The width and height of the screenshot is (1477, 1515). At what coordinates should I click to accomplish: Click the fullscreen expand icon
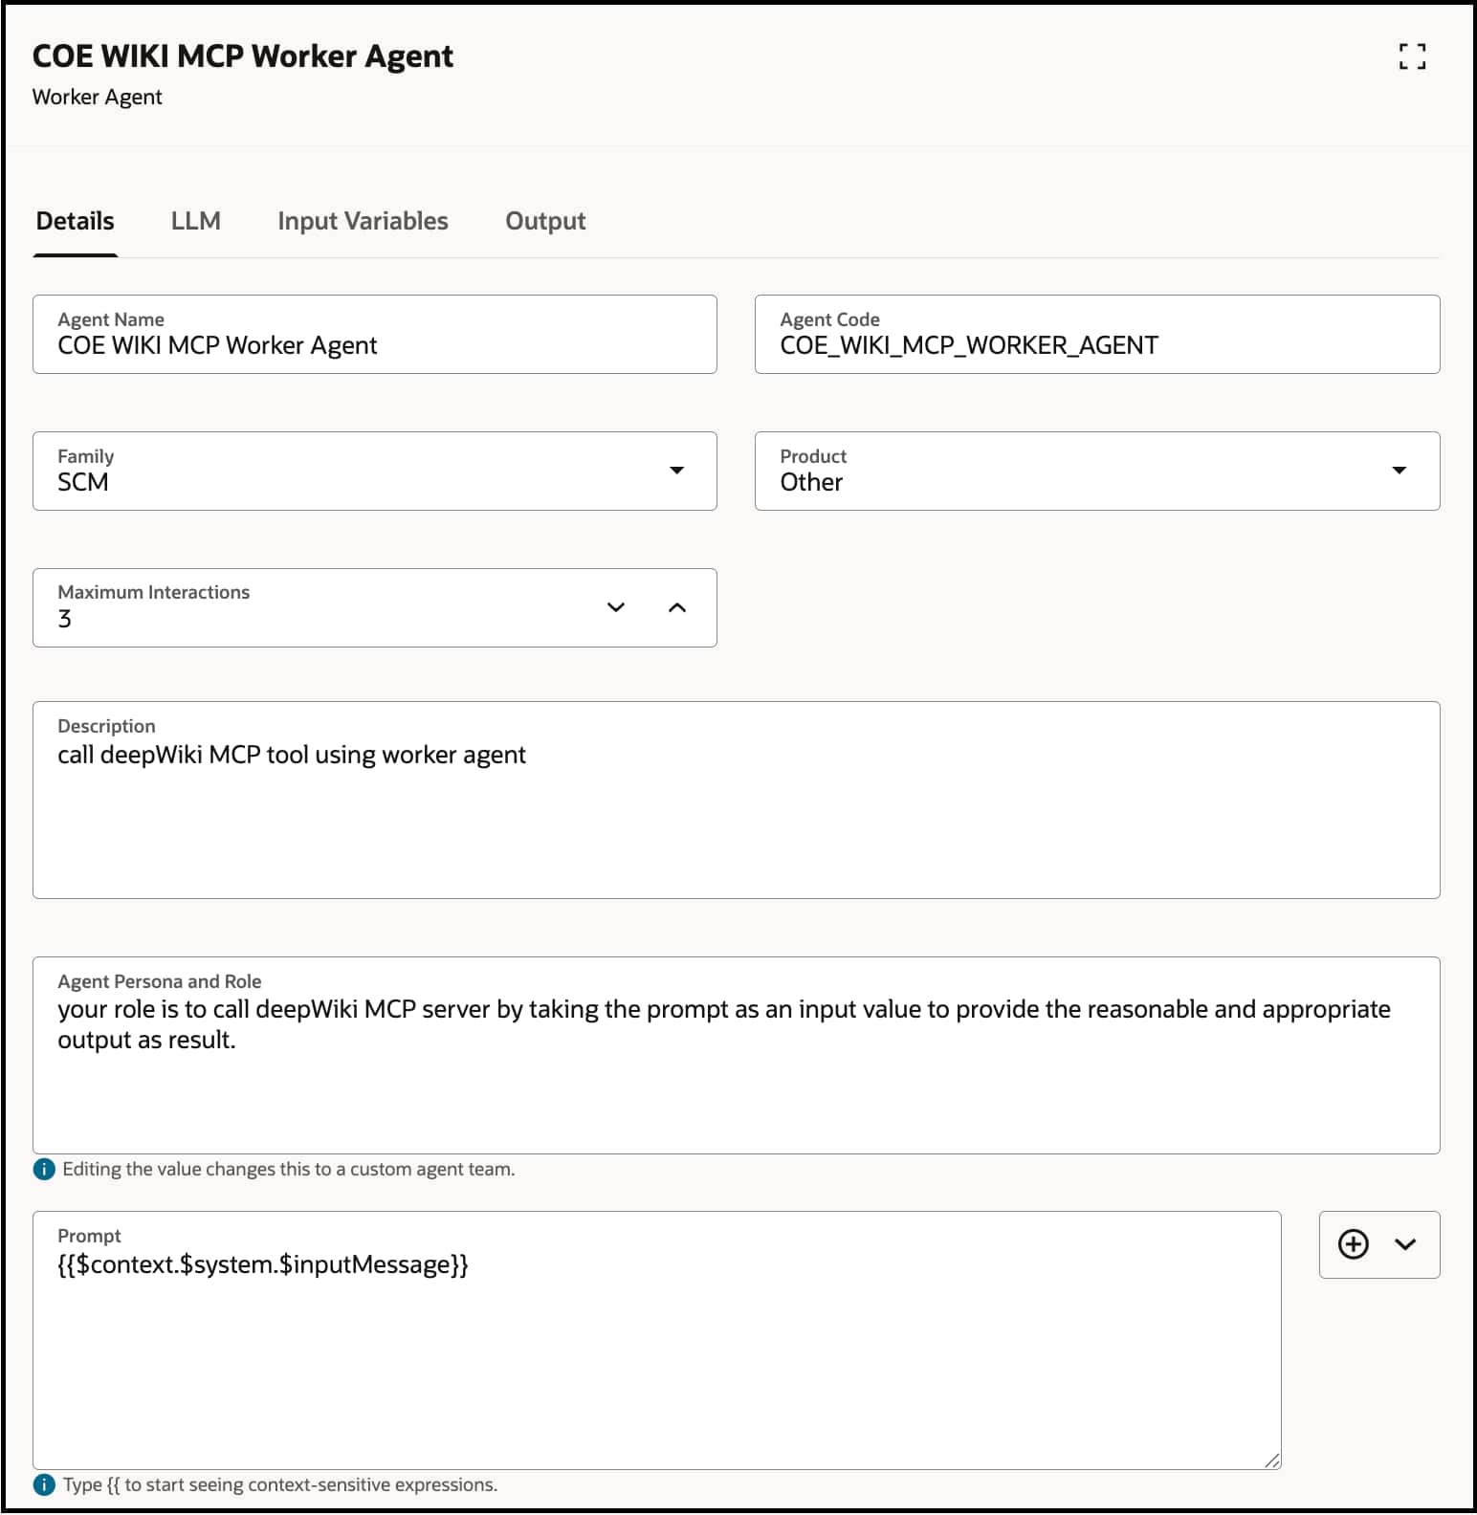1412,56
